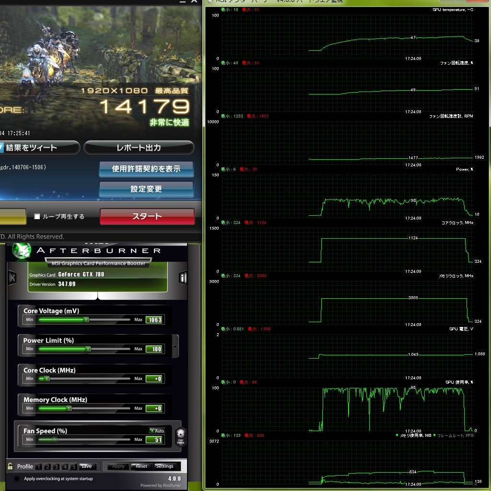Click the MSI Graphics Card Performance Booster banner
Image resolution: width=491 pixels, height=491 pixels.
pyautogui.click(x=98, y=263)
